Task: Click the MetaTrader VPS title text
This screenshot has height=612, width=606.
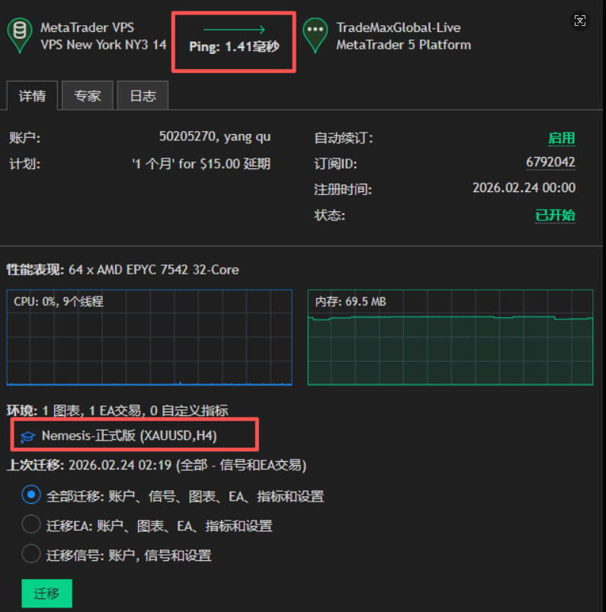Action: coord(87,27)
